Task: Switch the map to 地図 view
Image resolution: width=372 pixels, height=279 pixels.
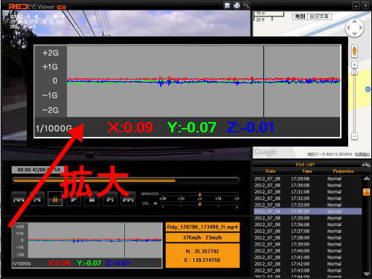Action: (300, 16)
